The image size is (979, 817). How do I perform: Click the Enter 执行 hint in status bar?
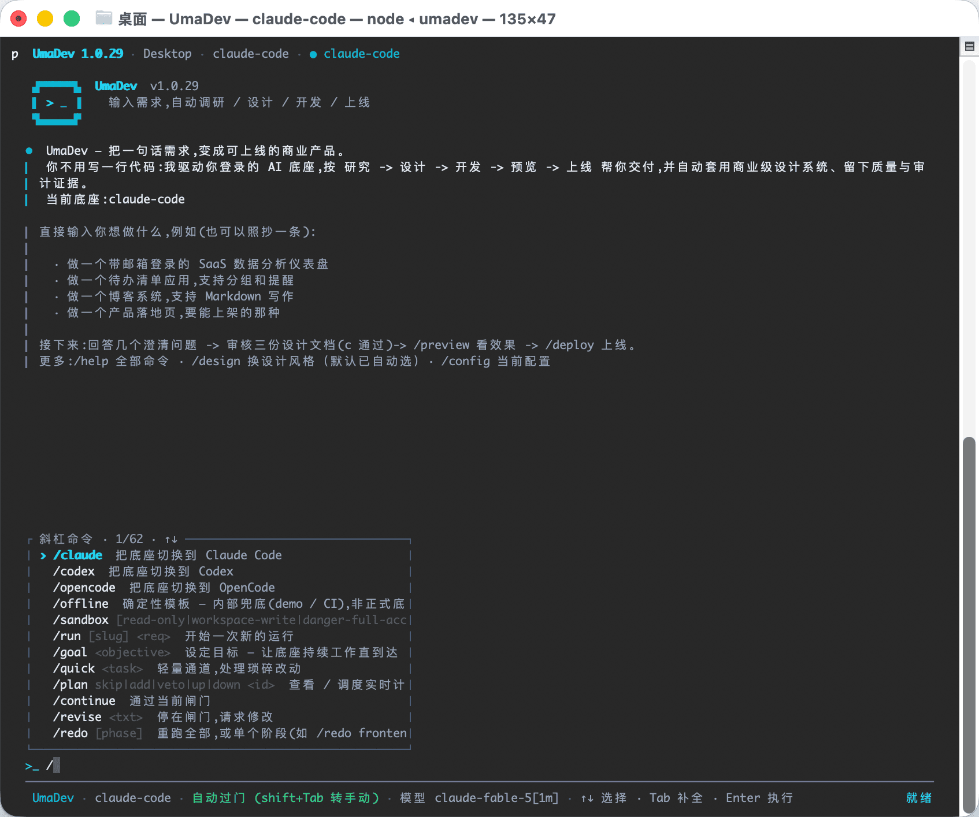coord(759,798)
